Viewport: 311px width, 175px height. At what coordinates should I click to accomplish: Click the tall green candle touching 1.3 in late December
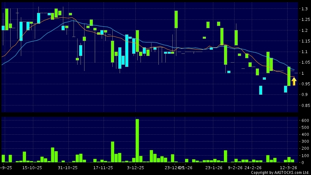point(176,19)
